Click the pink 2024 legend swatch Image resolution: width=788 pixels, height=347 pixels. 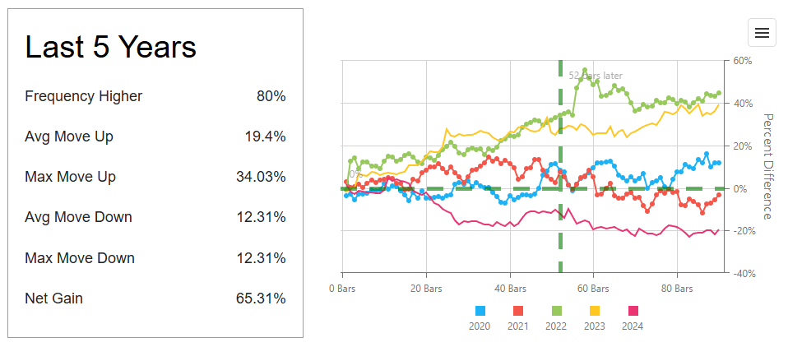pos(633,311)
